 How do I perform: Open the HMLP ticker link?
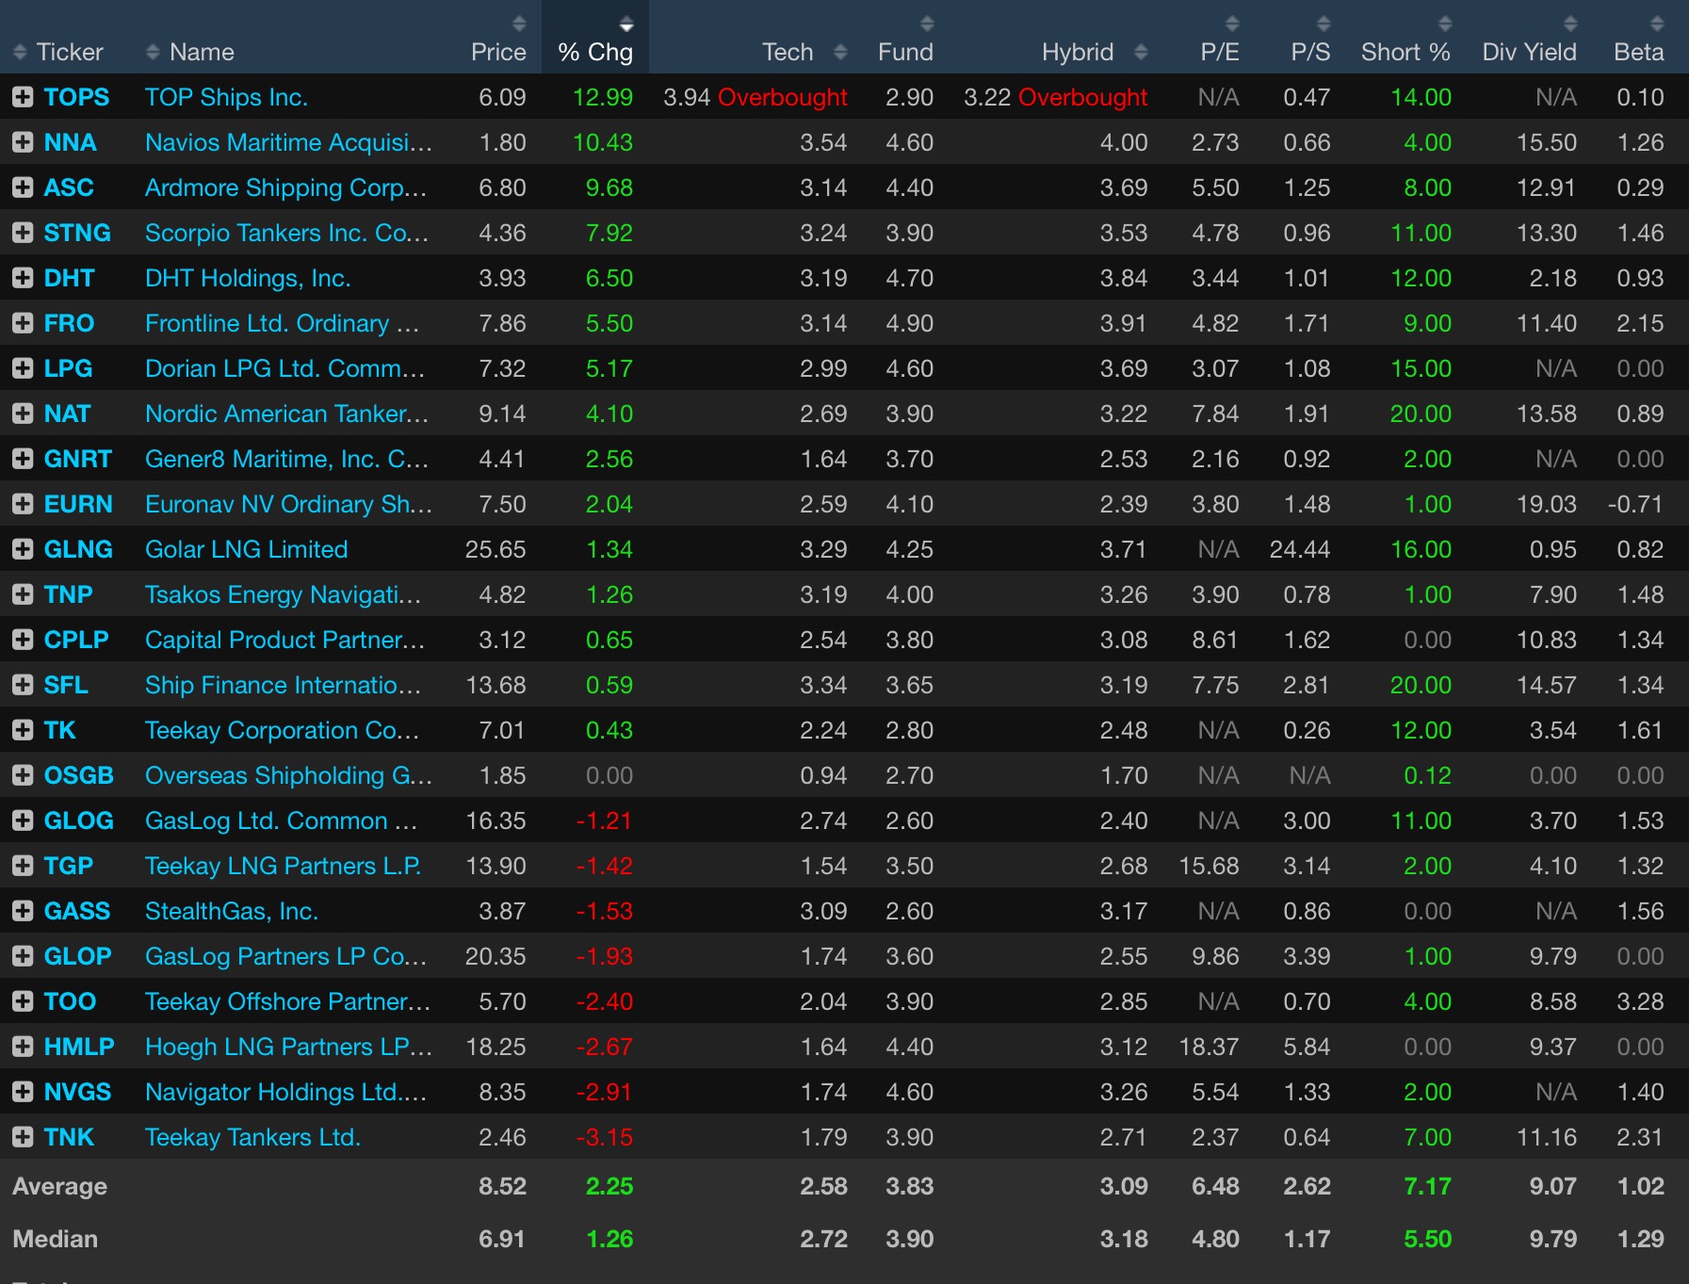point(79,1047)
